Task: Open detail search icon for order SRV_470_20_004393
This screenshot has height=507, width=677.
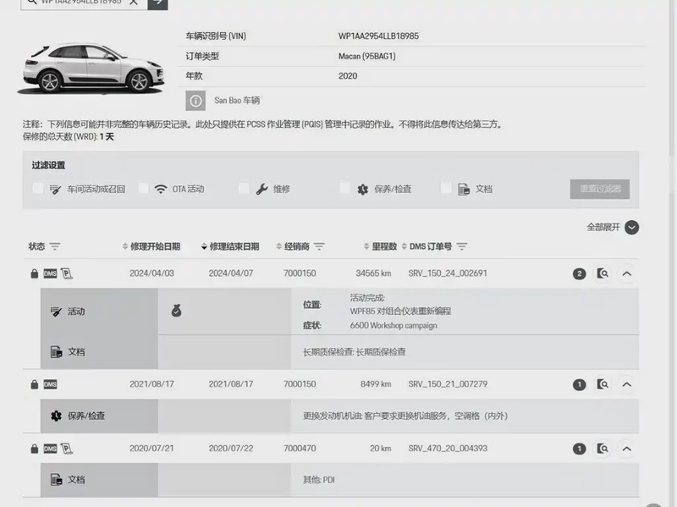Action: click(603, 449)
